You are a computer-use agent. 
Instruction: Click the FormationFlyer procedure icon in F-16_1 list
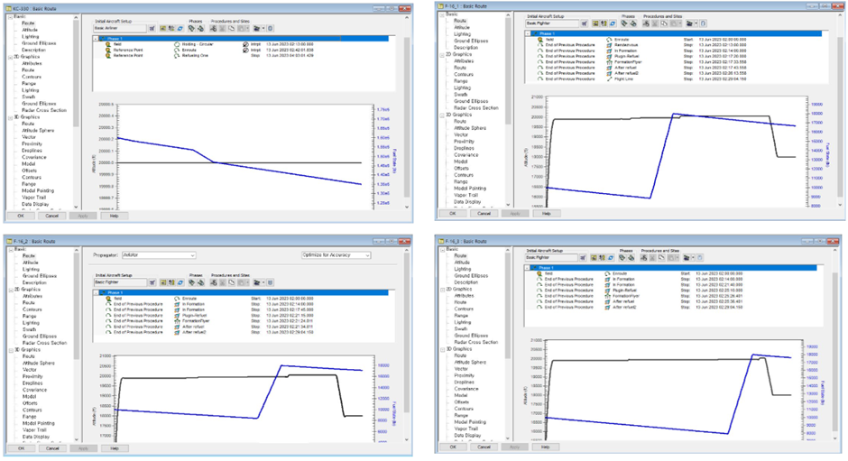coord(608,62)
